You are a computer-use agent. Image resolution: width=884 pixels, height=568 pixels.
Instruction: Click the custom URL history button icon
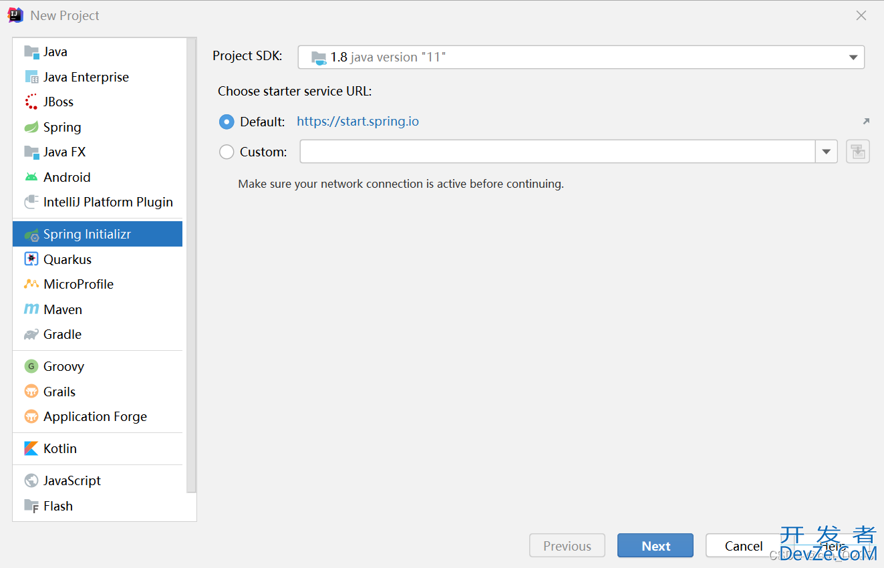pos(858,152)
